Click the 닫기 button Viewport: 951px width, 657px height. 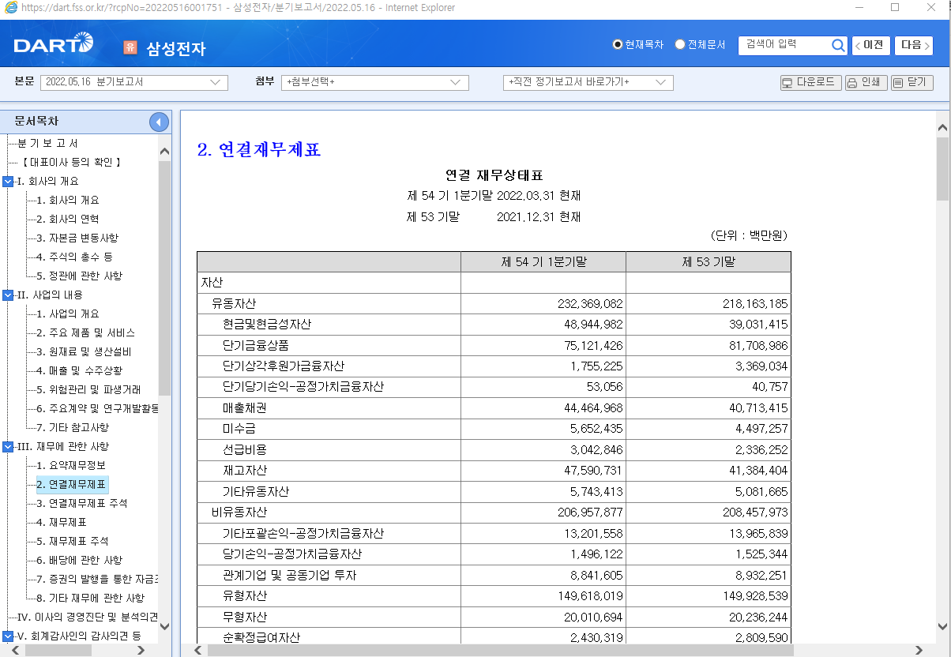912,82
